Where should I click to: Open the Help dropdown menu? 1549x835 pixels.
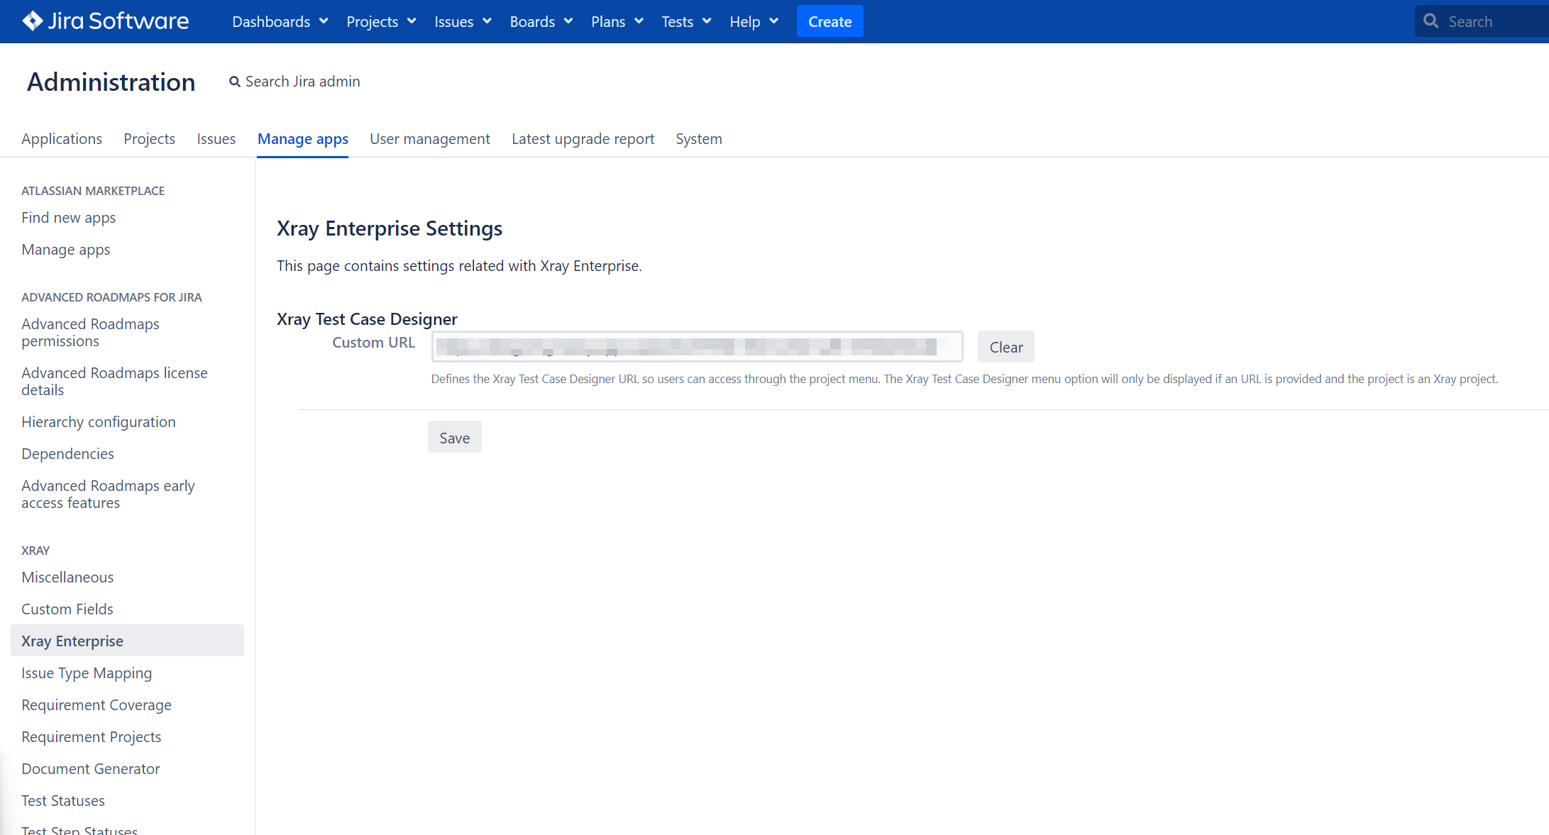(x=754, y=21)
